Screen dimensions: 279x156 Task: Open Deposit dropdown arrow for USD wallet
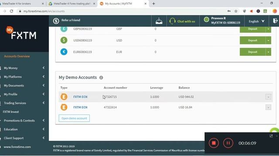click(269, 40)
